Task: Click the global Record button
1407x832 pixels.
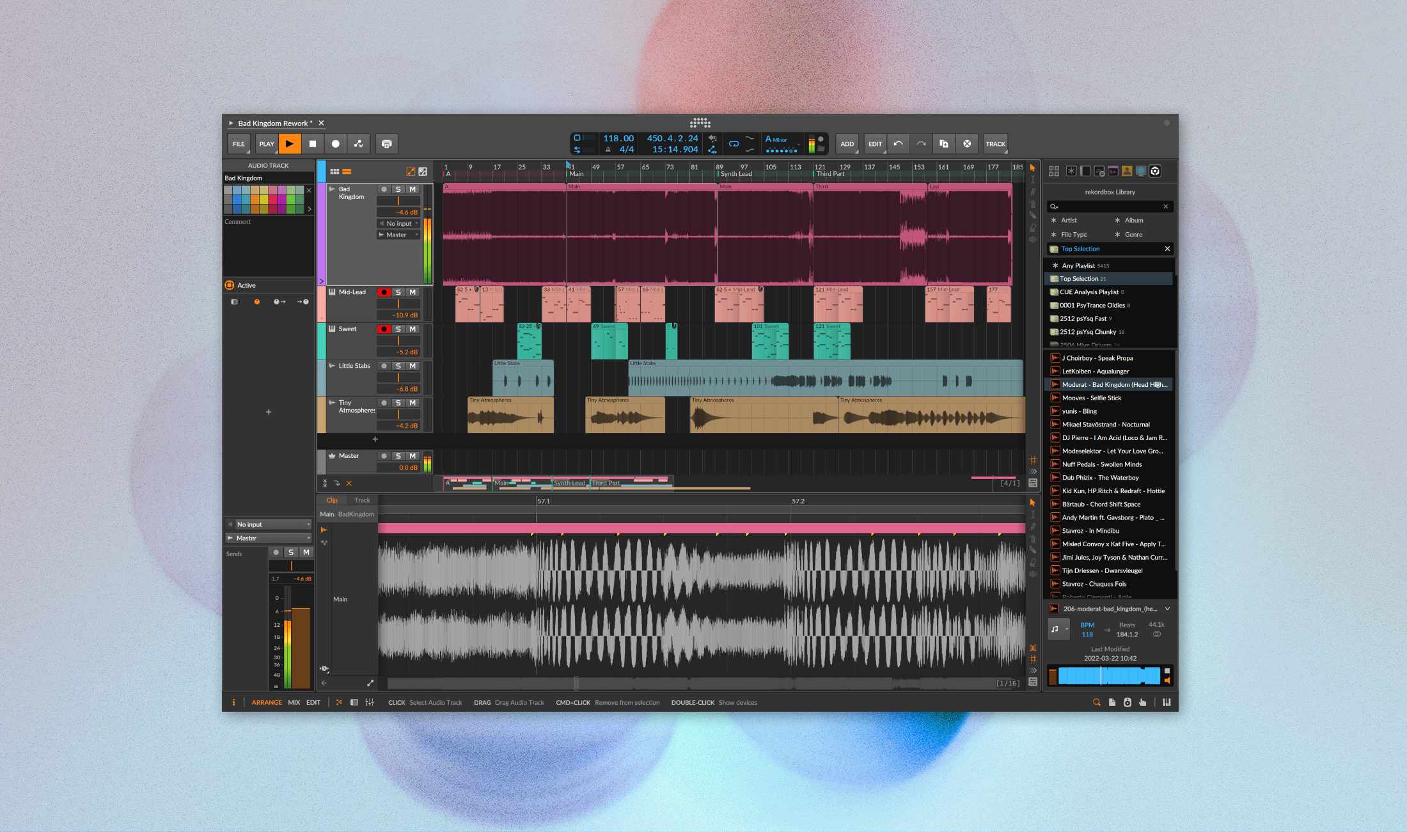Action: [x=335, y=144]
